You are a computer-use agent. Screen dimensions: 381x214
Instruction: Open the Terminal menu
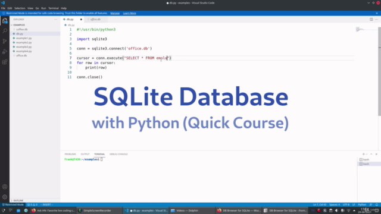pos(54,8)
